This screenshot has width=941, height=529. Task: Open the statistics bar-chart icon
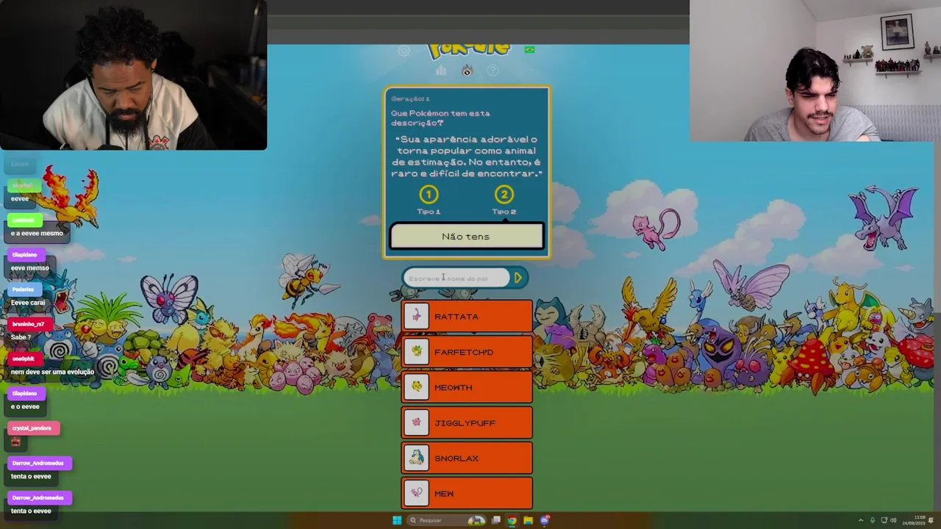[x=441, y=71]
